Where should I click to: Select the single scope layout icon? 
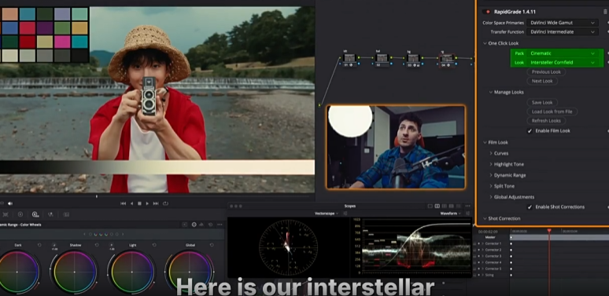coord(430,206)
